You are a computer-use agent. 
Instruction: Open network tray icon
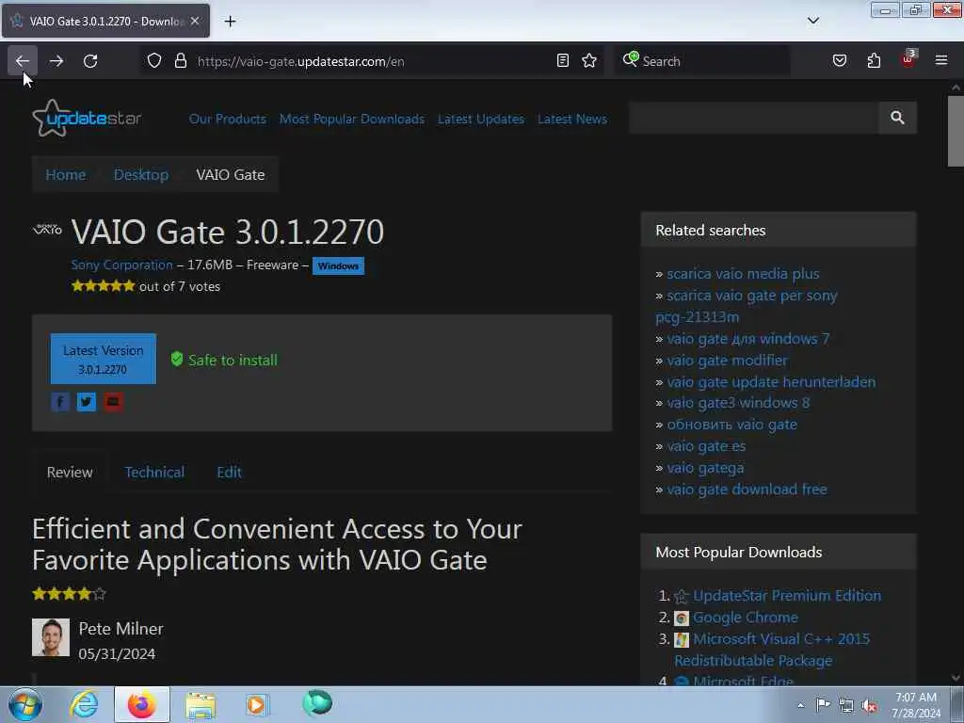point(846,705)
